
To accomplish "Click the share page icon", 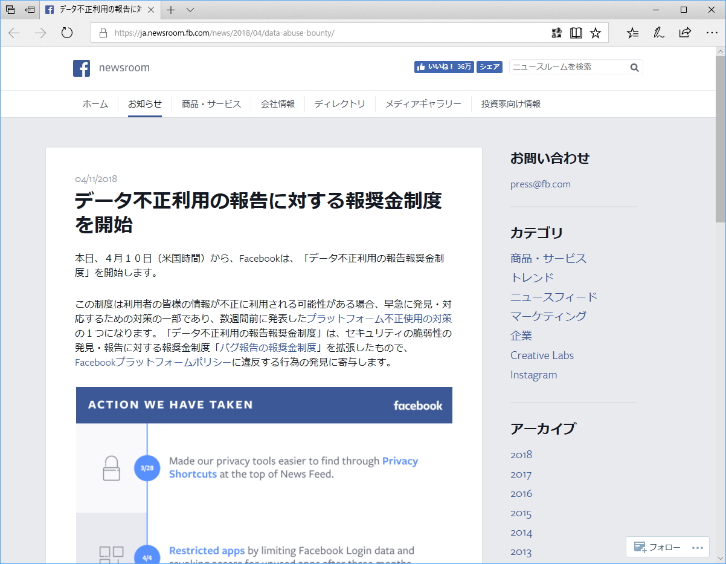I will tap(685, 33).
